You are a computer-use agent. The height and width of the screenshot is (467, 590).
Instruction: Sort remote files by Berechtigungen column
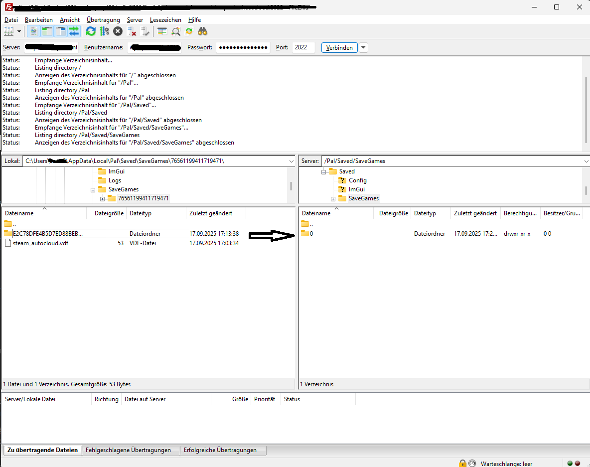[520, 213]
